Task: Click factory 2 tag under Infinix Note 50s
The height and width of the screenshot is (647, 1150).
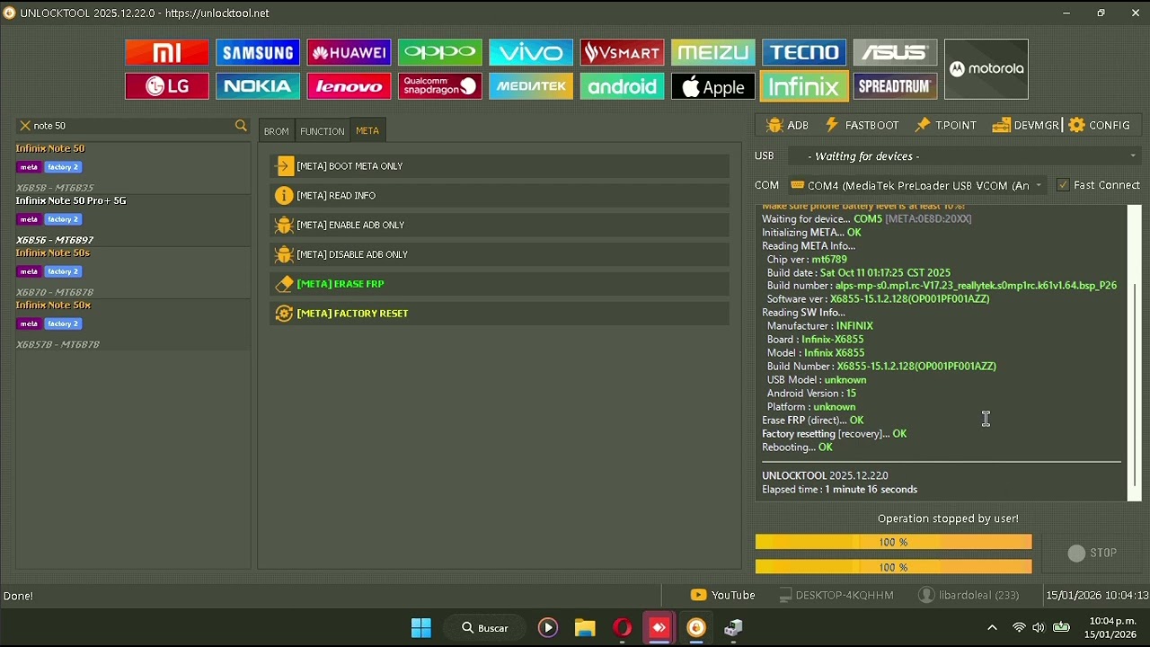Action: 63,271
